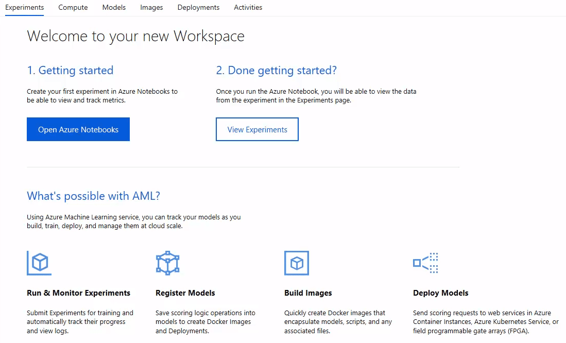Click the 'What's possible with AML?' heading
Viewport: 566px width, 343px height.
pyautogui.click(x=94, y=196)
